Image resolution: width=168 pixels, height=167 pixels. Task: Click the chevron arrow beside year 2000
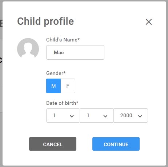coord(140,116)
